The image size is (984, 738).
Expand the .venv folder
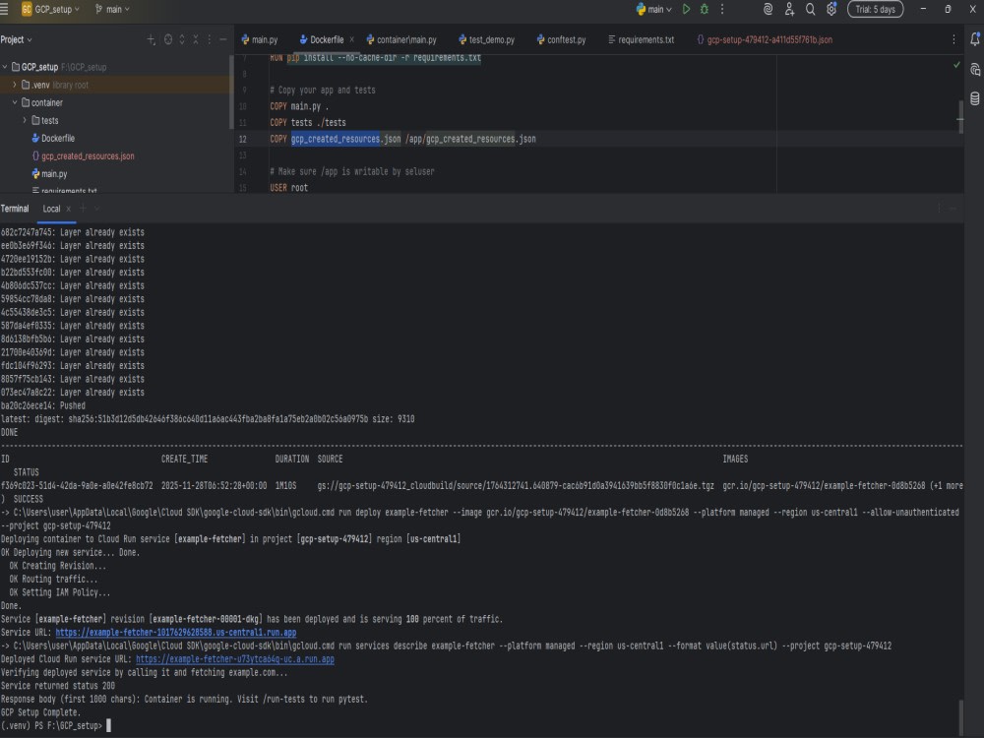click(x=15, y=85)
